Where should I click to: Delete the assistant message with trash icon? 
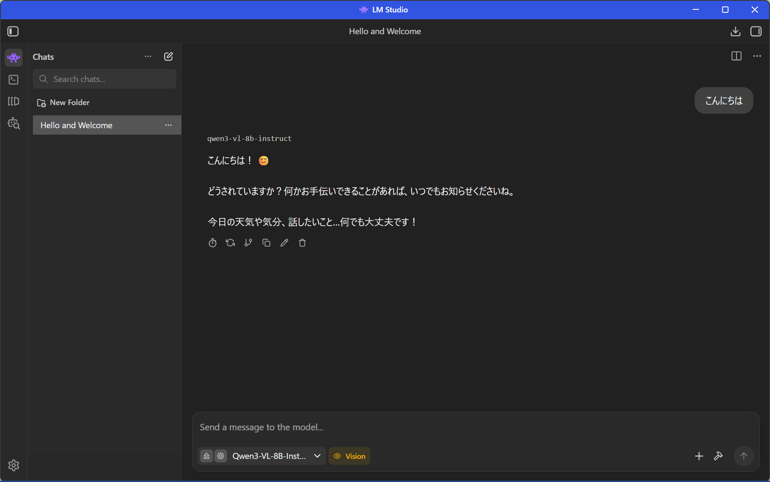click(x=302, y=243)
